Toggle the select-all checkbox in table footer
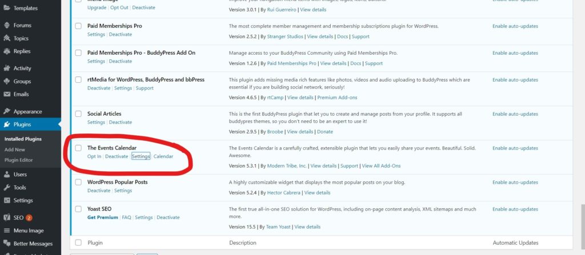This screenshot has height=255, width=585. click(x=78, y=242)
